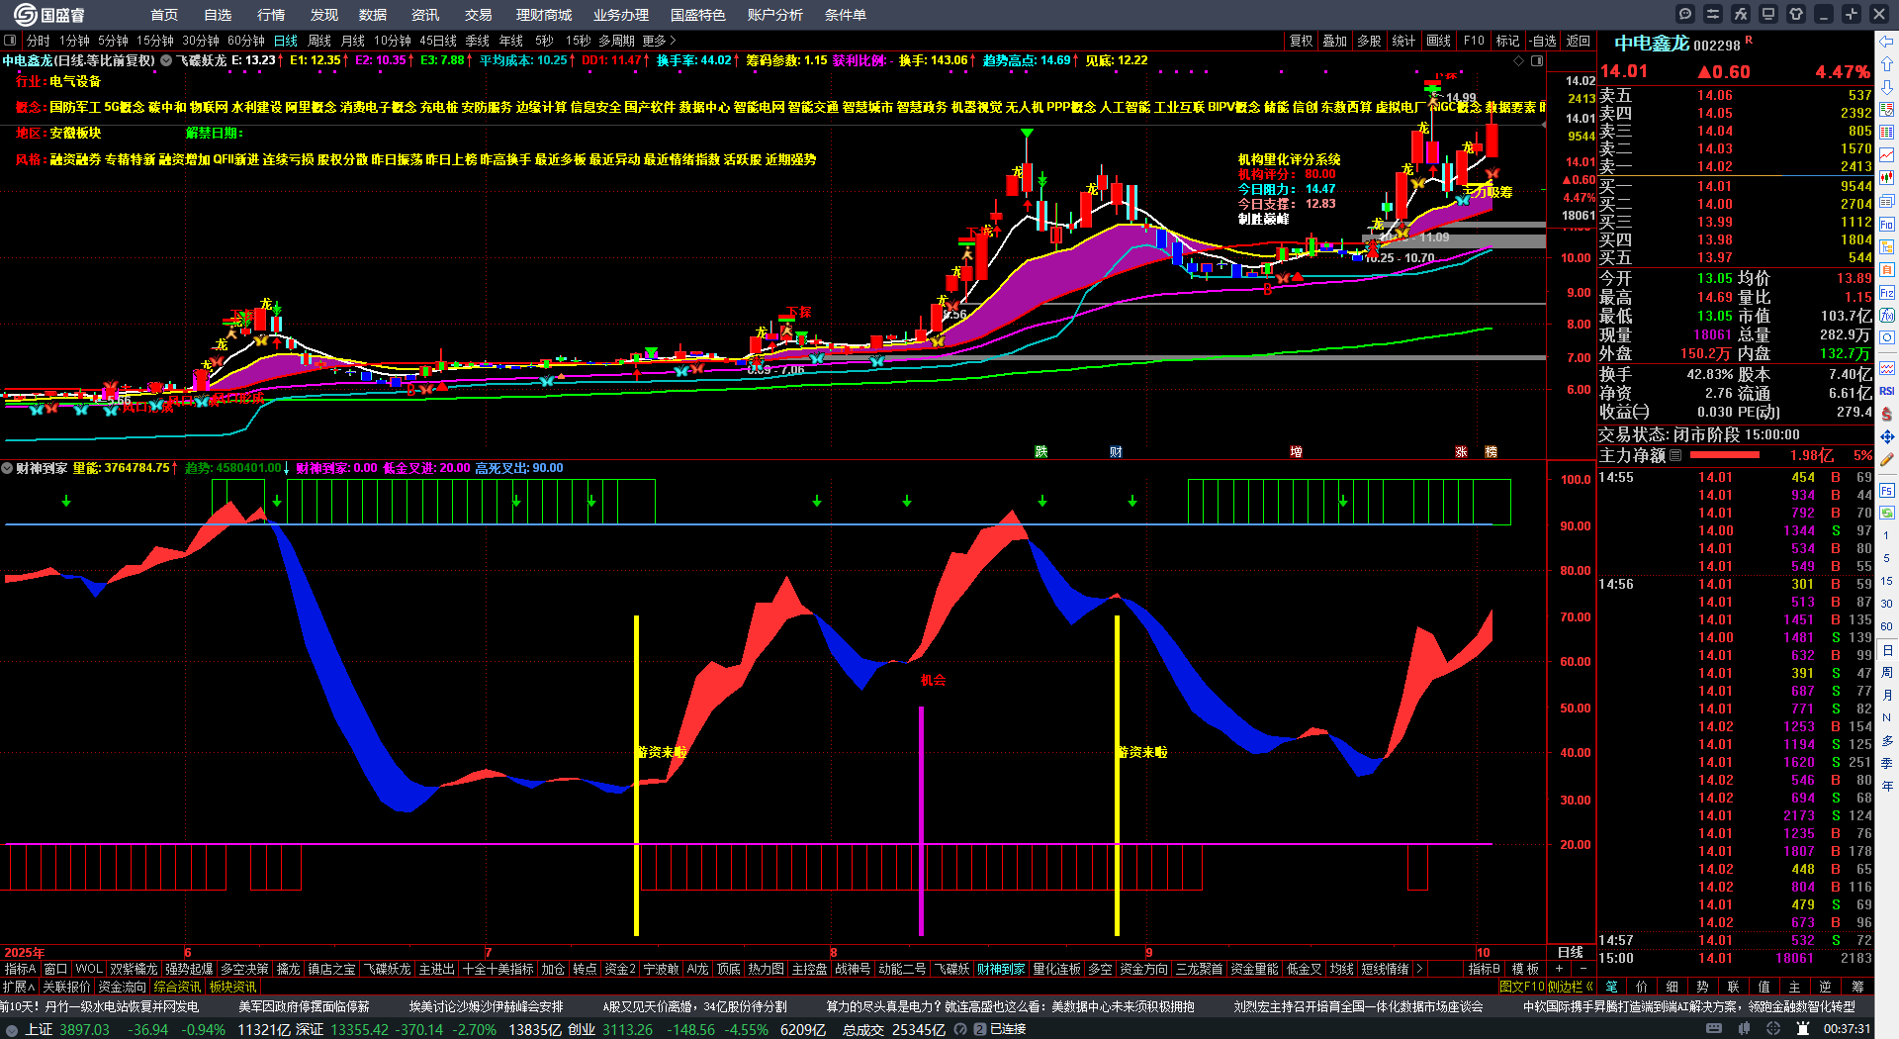Open the candlestick chart sidebar icon
1899x1039 pixels.
[x=1887, y=178]
